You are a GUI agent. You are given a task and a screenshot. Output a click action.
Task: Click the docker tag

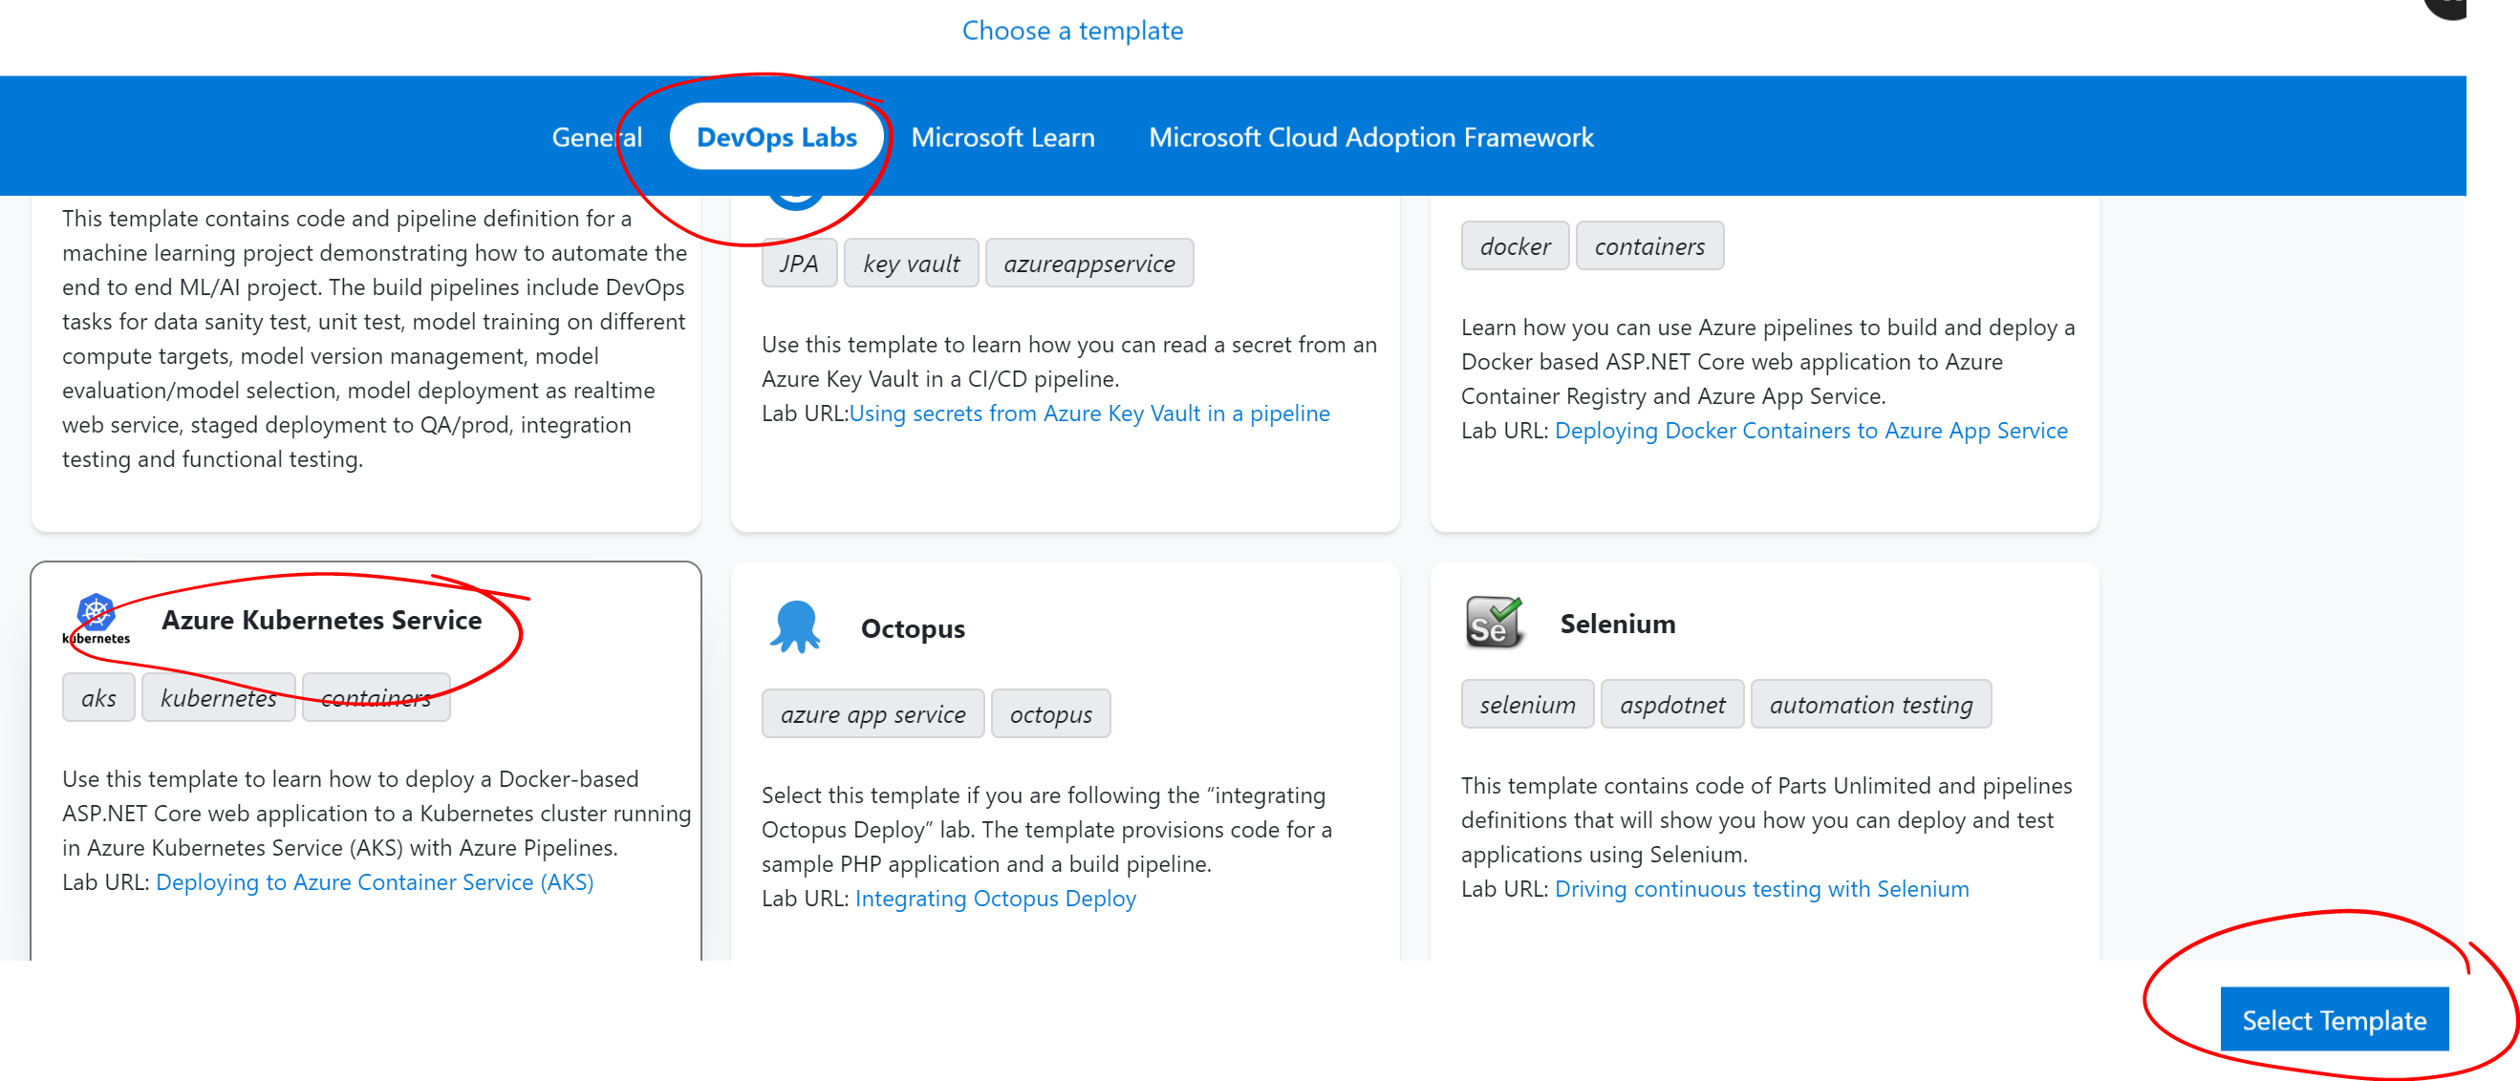coord(1514,245)
